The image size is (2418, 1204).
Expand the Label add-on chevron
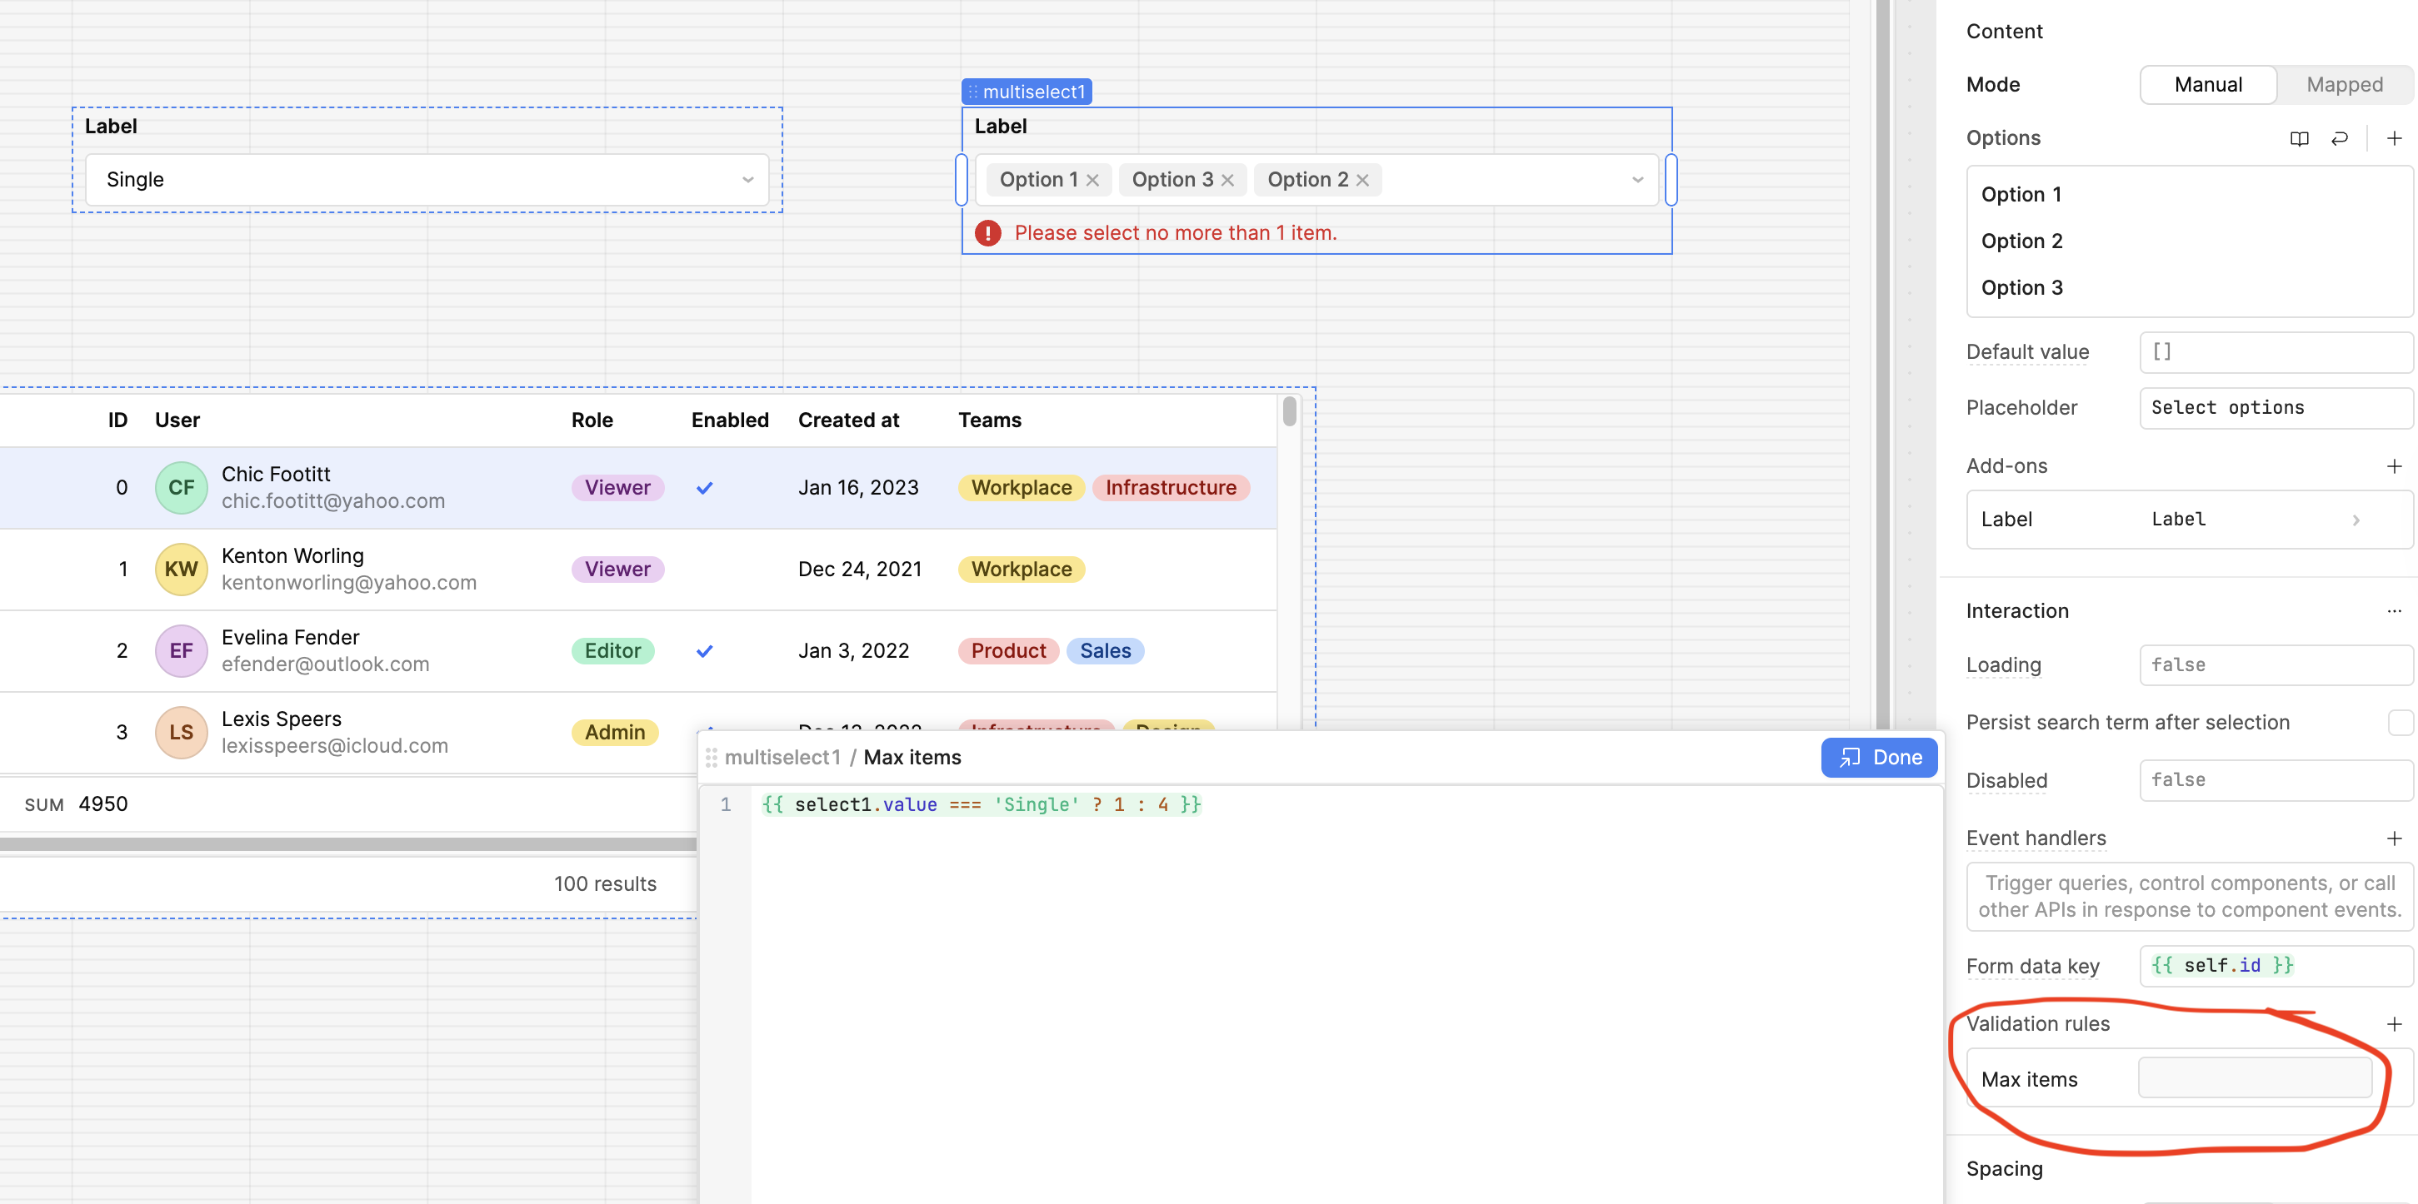click(2356, 520)
